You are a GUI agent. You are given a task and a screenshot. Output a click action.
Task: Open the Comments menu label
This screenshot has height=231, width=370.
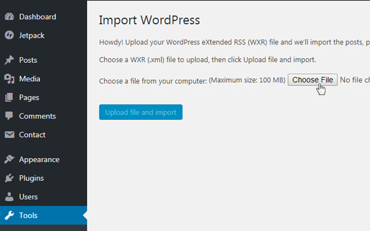tap(38, 116)
